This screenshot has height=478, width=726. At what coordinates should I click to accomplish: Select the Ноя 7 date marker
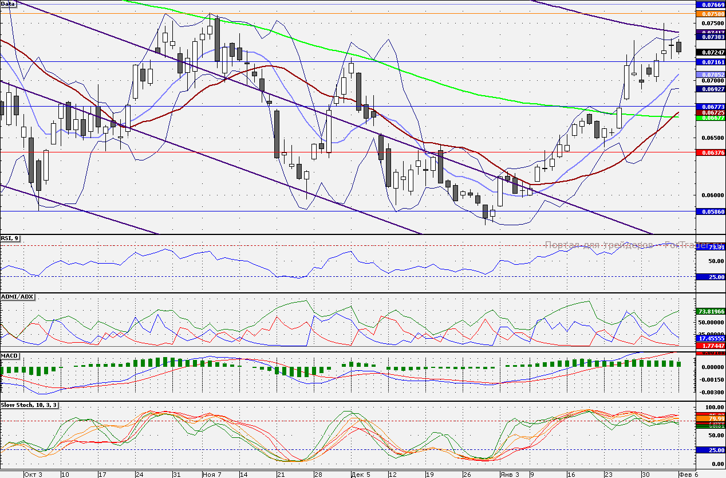point(212,474)
